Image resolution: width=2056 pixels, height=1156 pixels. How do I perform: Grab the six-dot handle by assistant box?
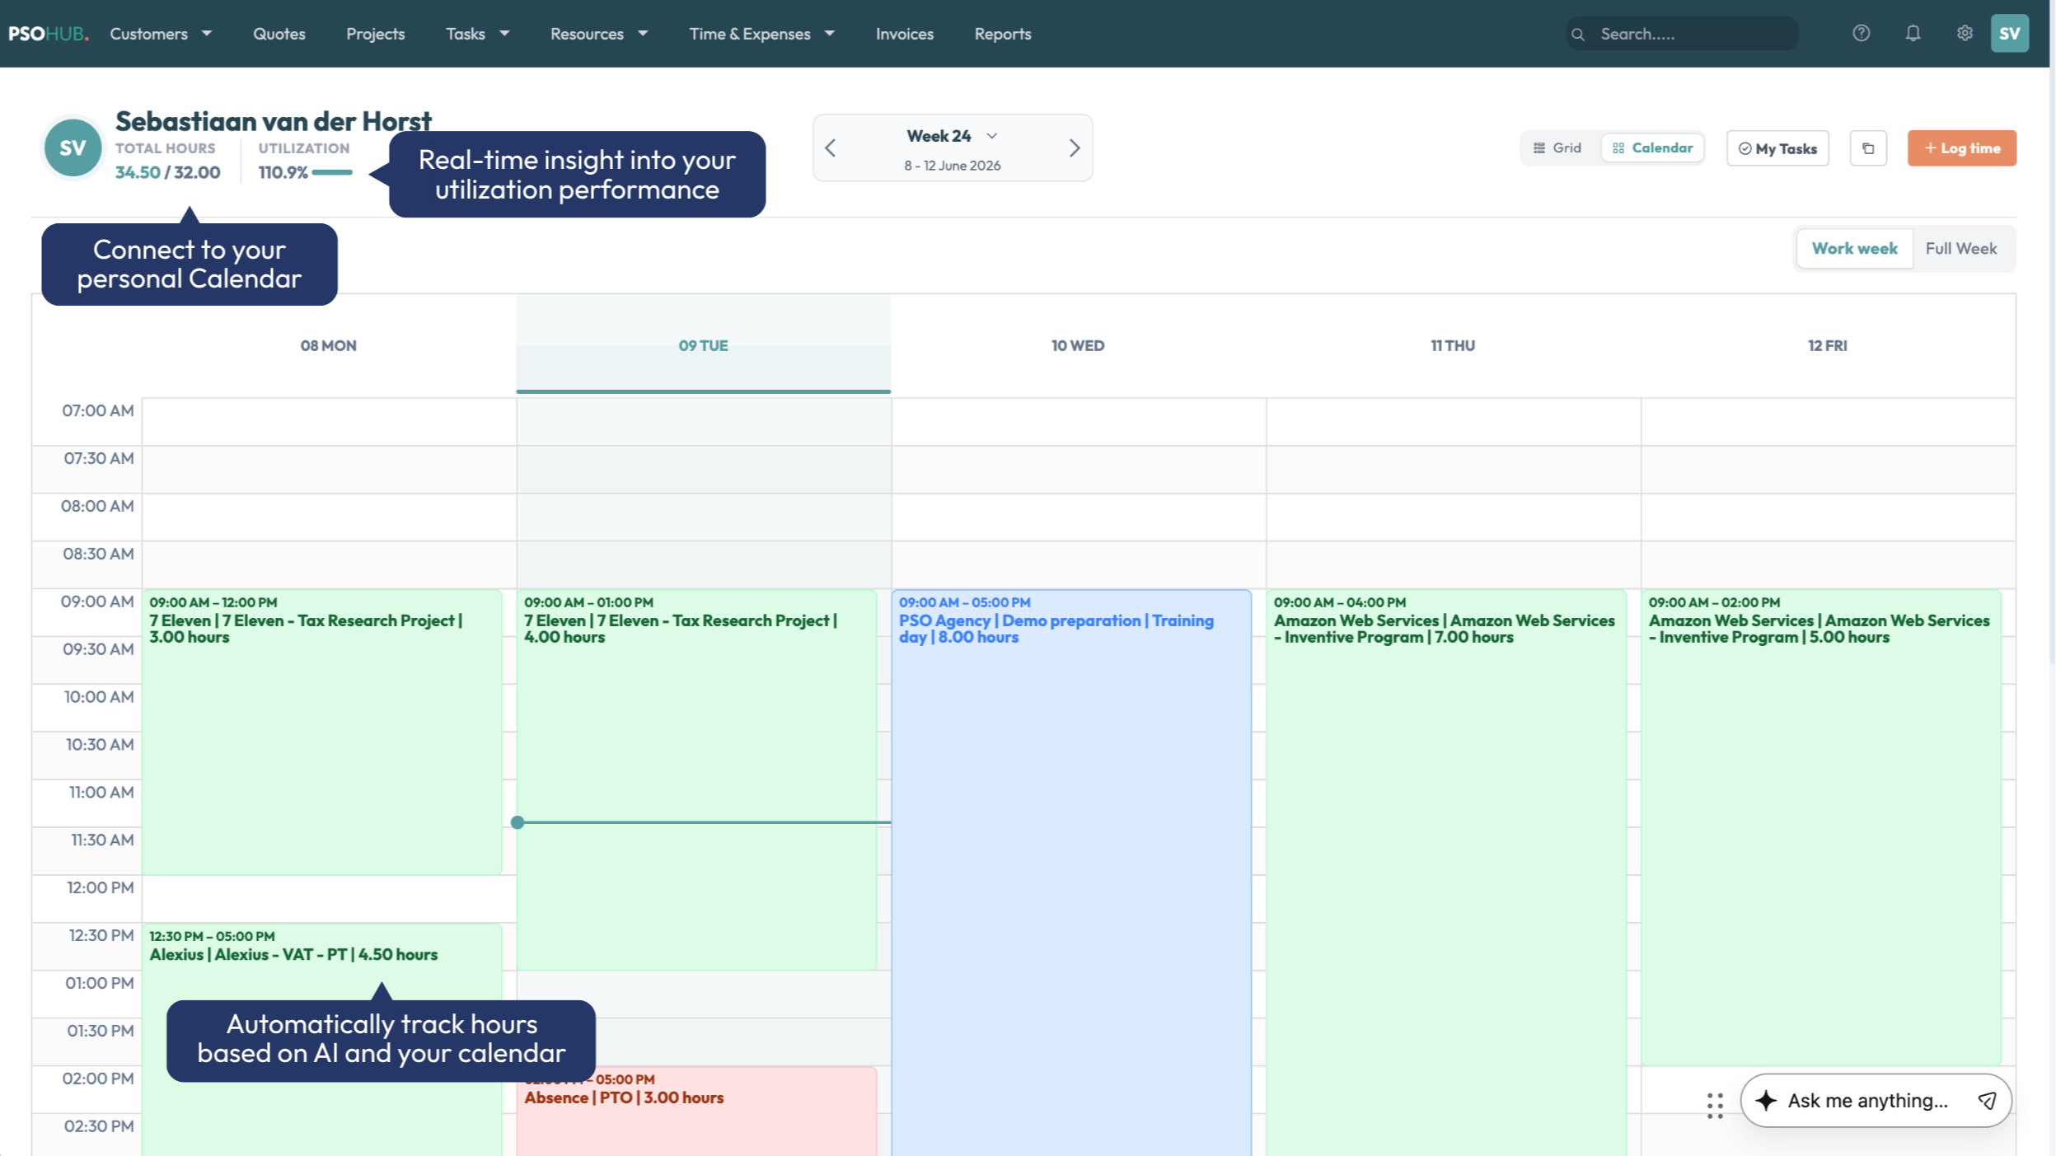click(x=1715, y=1106)
